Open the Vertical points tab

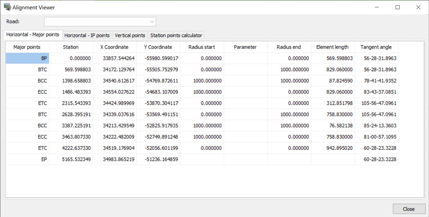[130, 35]
